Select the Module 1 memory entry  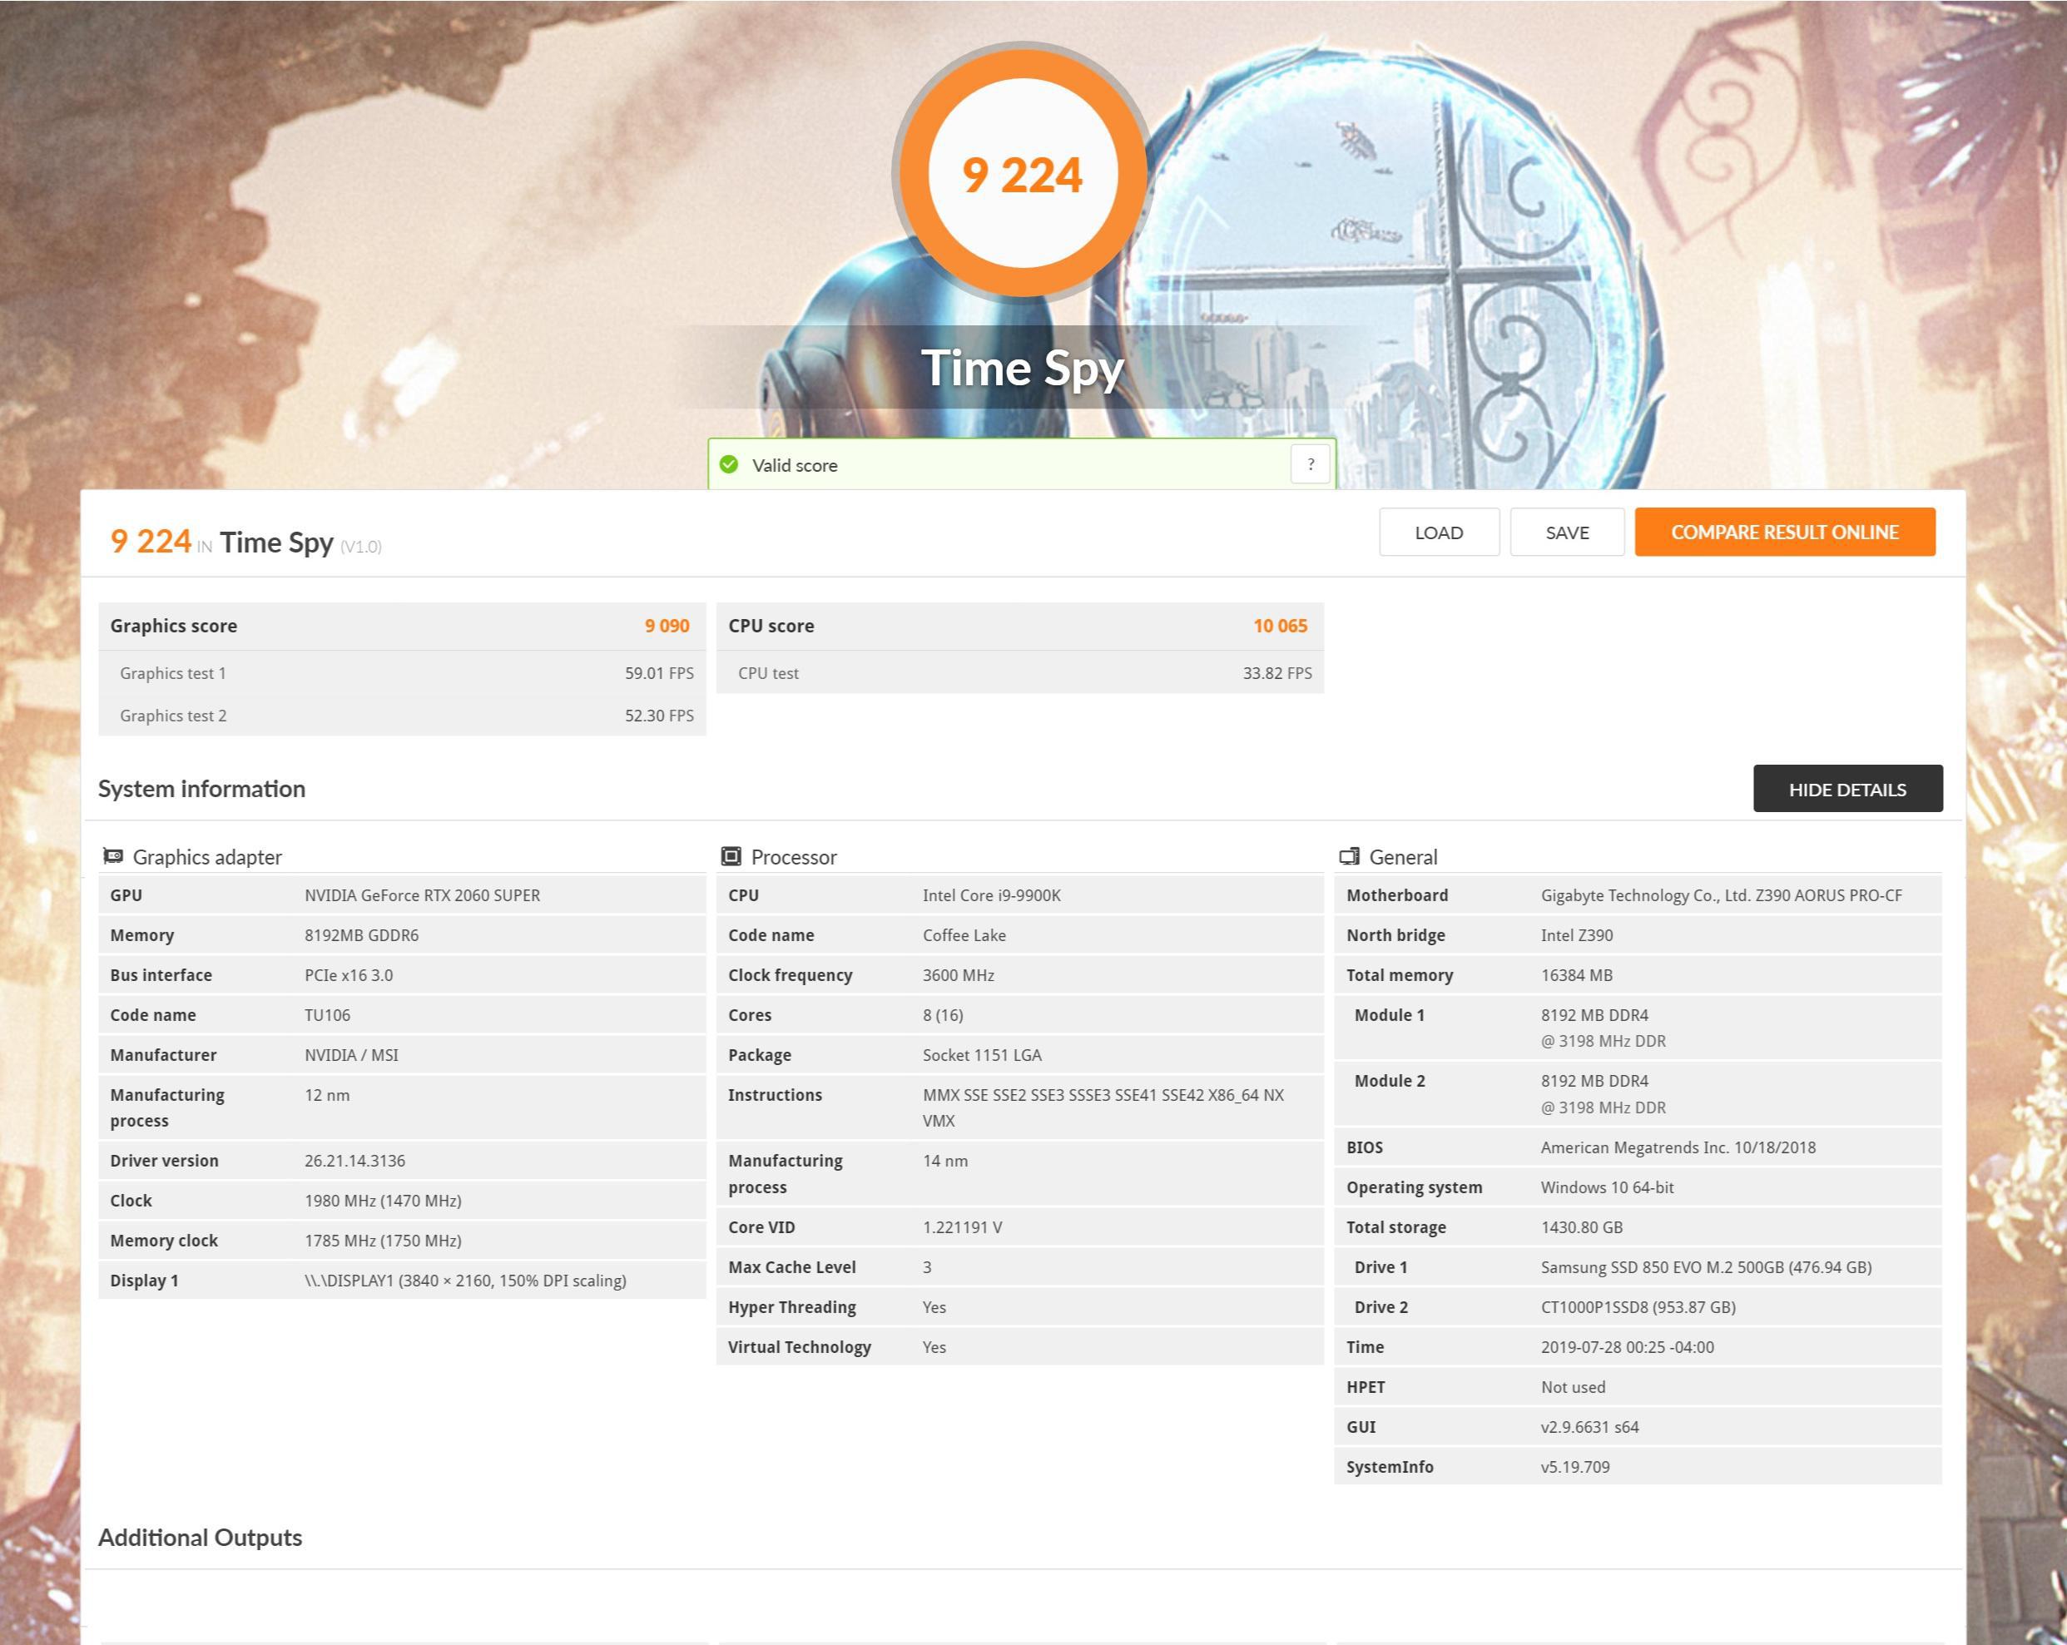[x=1638, y=1028]
